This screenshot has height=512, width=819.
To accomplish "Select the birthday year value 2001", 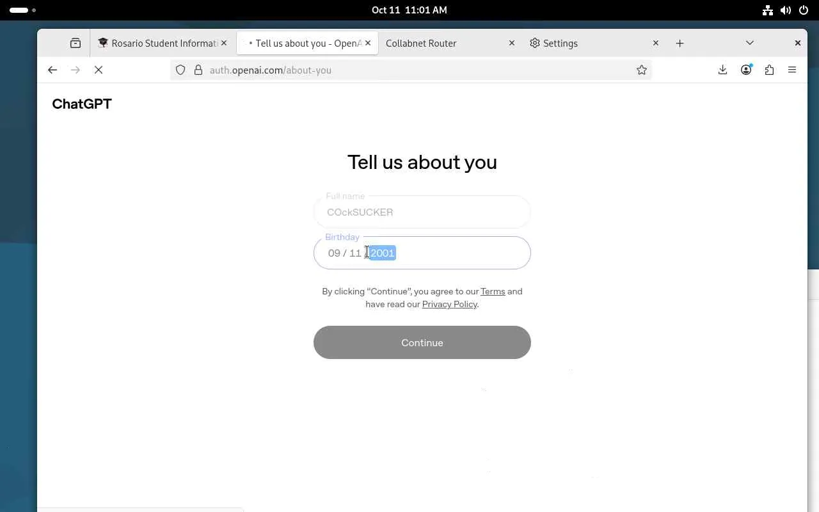I will pos(383,253).
